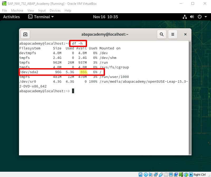Viewport: 211px width, 177px height.
Task: Click the df -h command text
Action: [x=77, y=43]
